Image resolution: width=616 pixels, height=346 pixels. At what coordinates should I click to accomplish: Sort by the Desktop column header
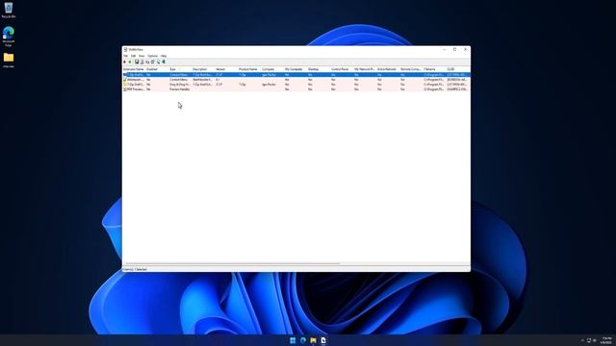[319, 69]
